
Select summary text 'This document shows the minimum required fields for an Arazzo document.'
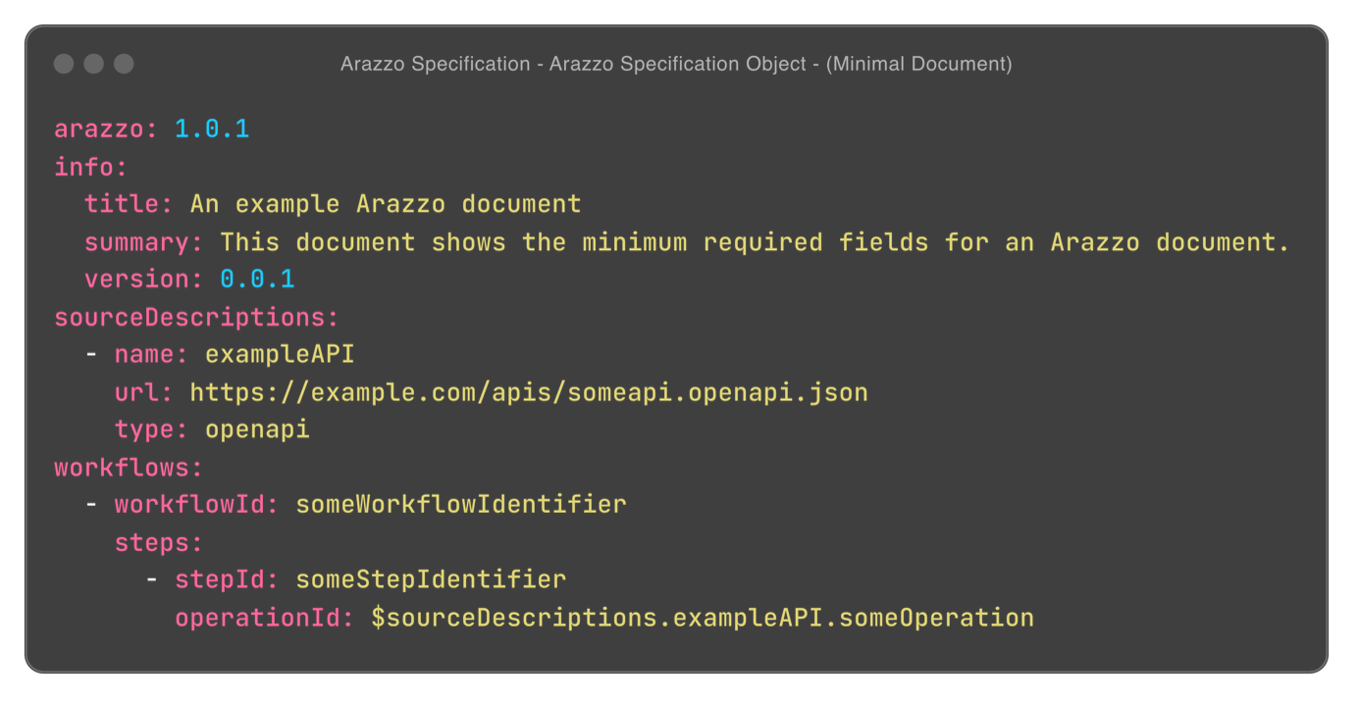click(x=755, y=242)
